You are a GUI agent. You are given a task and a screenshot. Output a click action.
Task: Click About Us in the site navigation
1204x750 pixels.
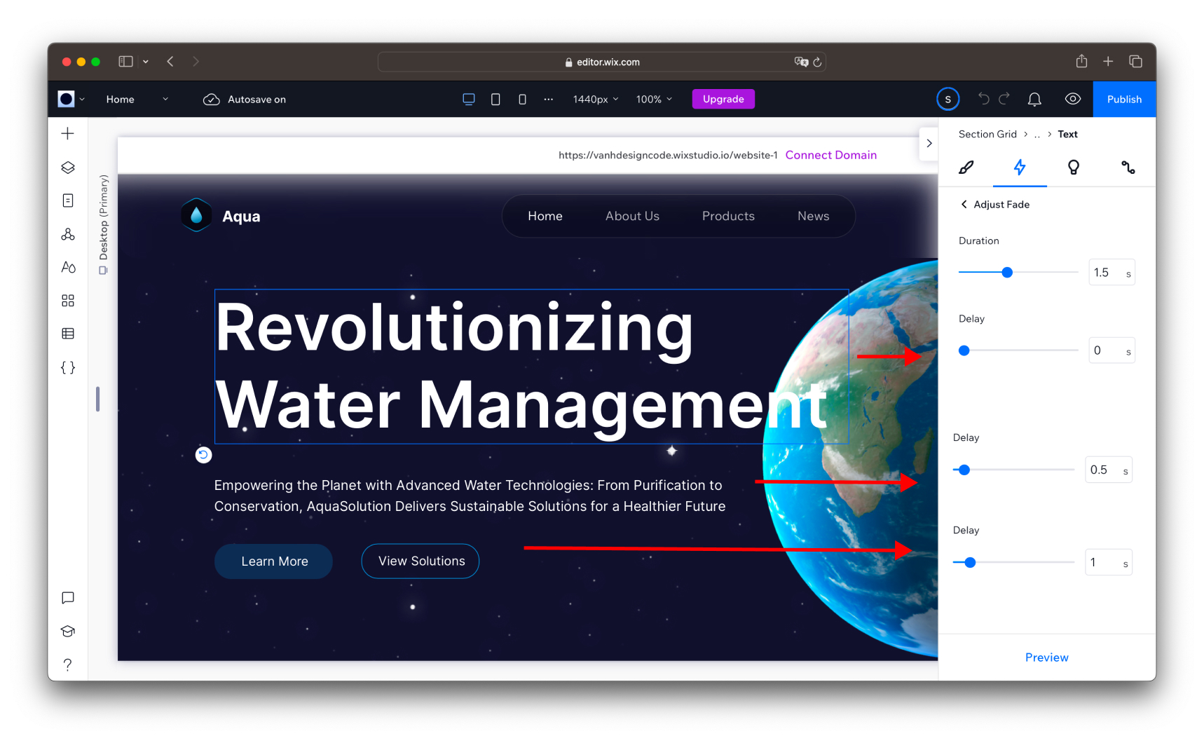[632, 216]
